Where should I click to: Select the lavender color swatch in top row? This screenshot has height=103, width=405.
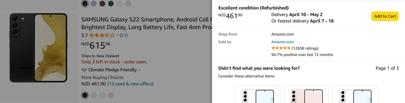click(94, 4)
